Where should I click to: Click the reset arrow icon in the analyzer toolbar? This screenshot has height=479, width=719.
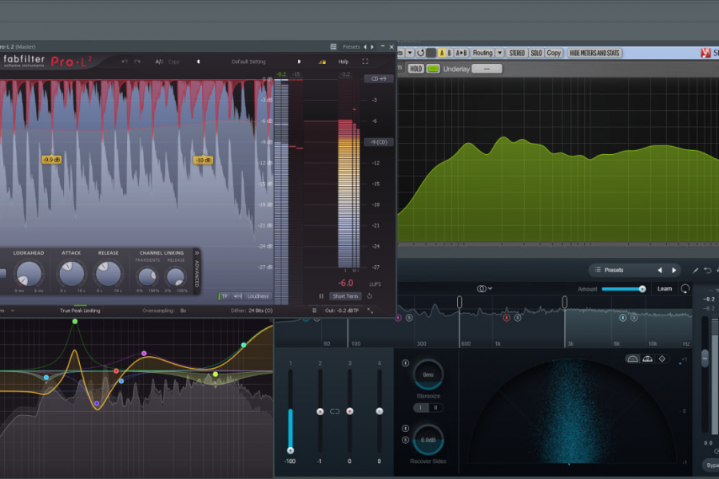[x=420, y=53]
